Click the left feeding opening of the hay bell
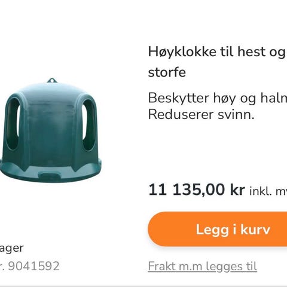 (x=13, y=124)
